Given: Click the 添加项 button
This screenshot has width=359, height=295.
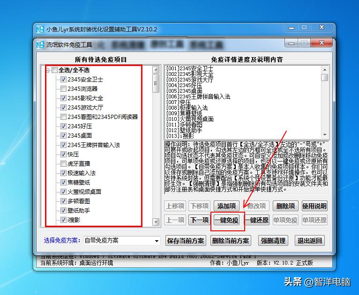Looking at the screenshot, I should [x=226, y=206].
